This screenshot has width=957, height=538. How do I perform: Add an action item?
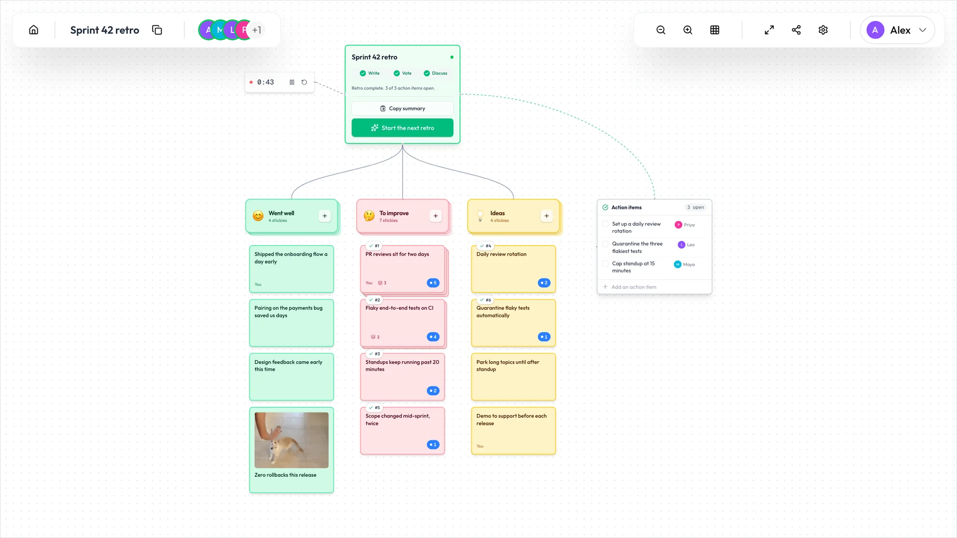click(630, 287)
